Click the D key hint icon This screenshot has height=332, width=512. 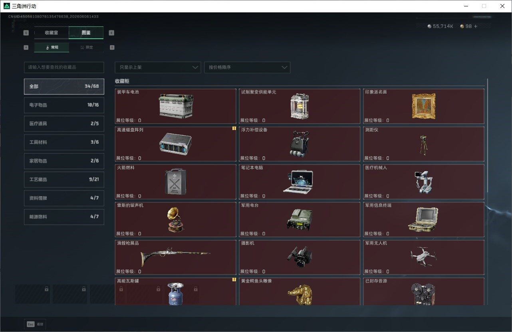pyautogui.click(x=112, y=47)
